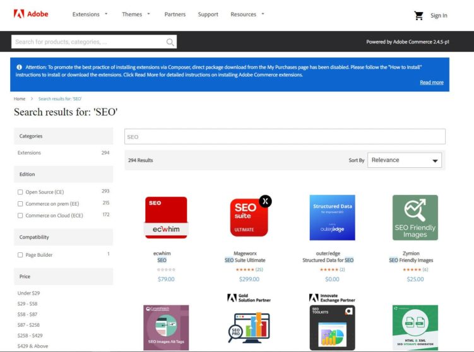Enable Commerce on prem (EE) filter
The height and width of the screenshot is (352, 474).
[x=20, y=204]
